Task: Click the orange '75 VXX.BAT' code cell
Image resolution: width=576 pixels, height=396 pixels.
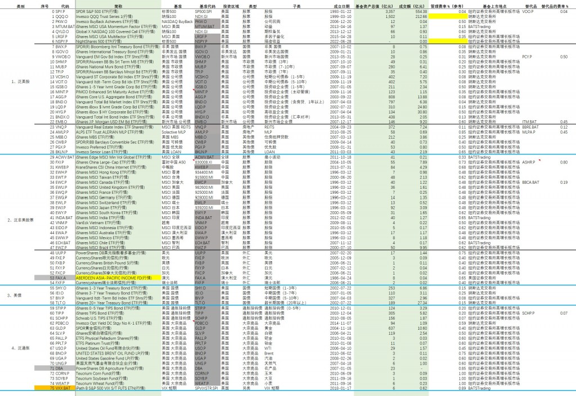Action: click(55, 388)
